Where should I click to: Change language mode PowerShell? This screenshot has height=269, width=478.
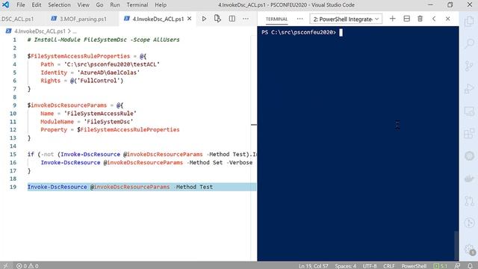pos(414,266)
